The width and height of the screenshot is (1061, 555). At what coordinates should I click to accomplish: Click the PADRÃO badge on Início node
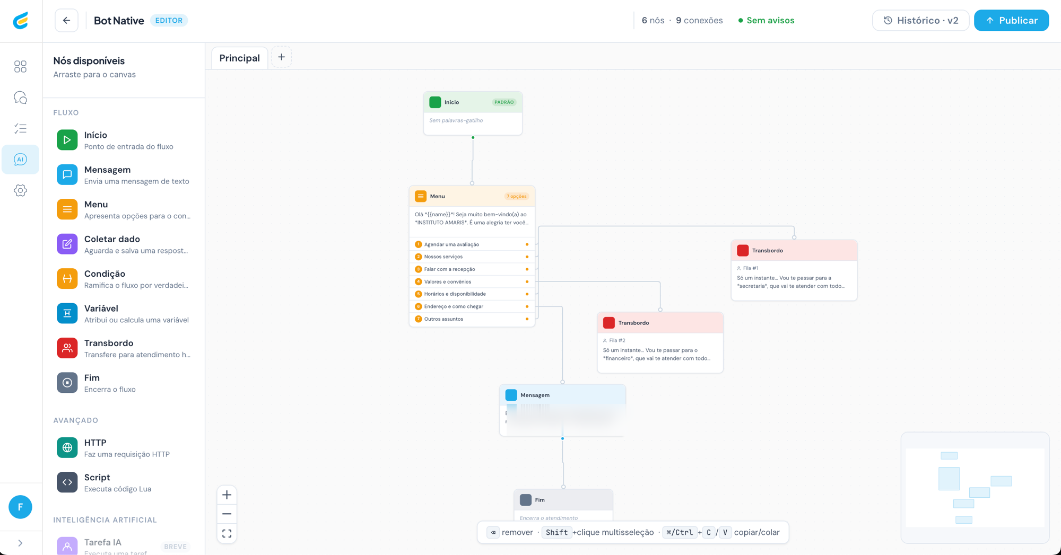pyautogui.click(x=504, y=102)
